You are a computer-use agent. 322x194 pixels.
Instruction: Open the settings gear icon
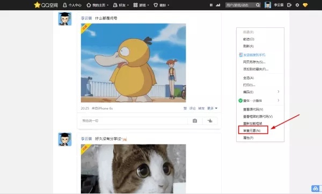click(x=297, y=5)
